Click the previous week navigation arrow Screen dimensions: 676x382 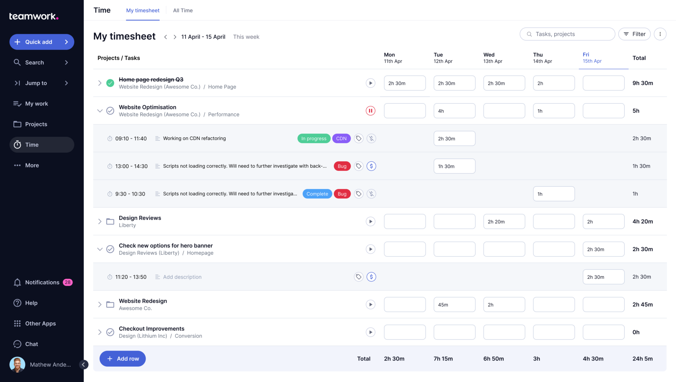click(x=165, y=36)
